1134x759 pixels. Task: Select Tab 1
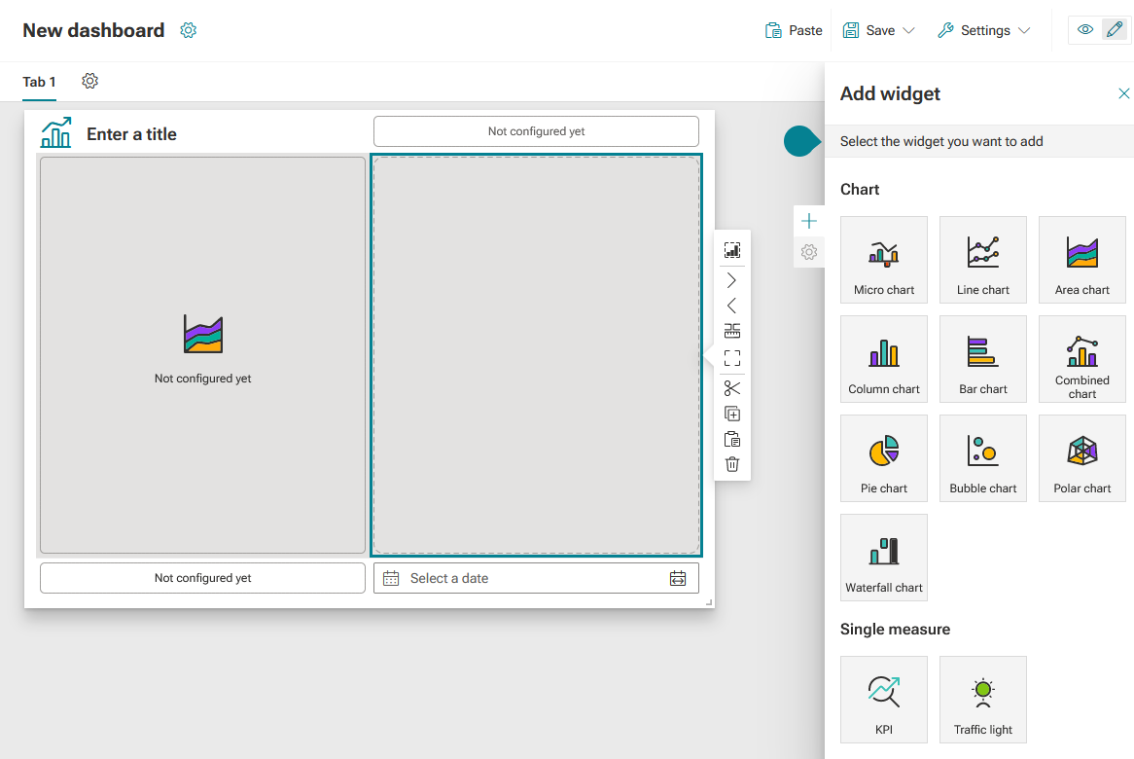click(x=39, y=82)
